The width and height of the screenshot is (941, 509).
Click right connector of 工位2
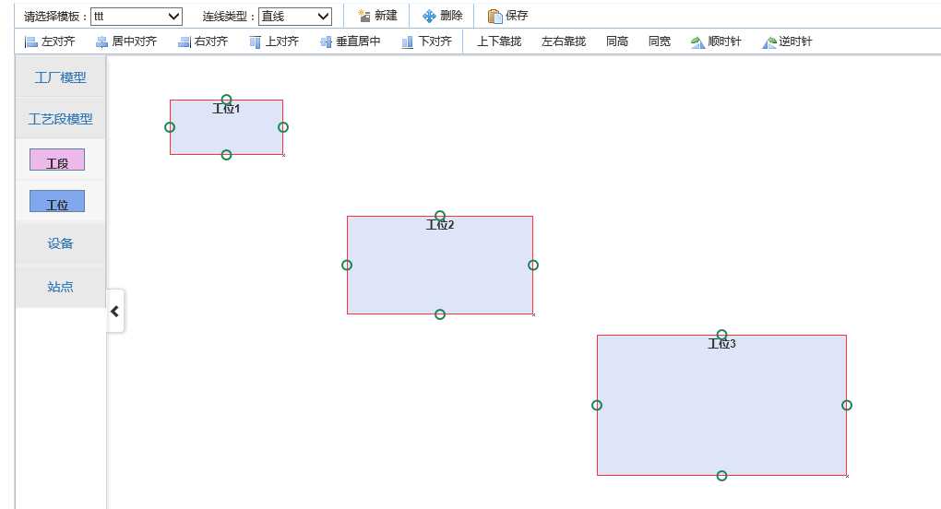[x=533, y=265]
